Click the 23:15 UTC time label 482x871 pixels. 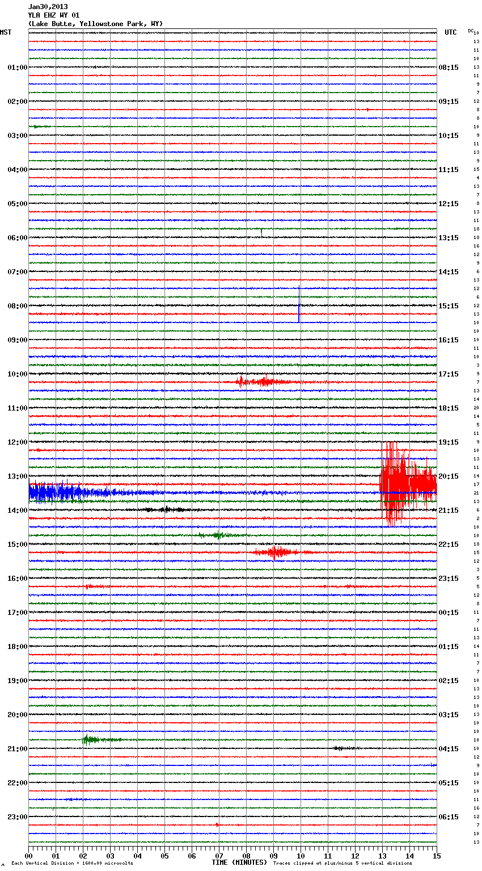tap(449, 579)
